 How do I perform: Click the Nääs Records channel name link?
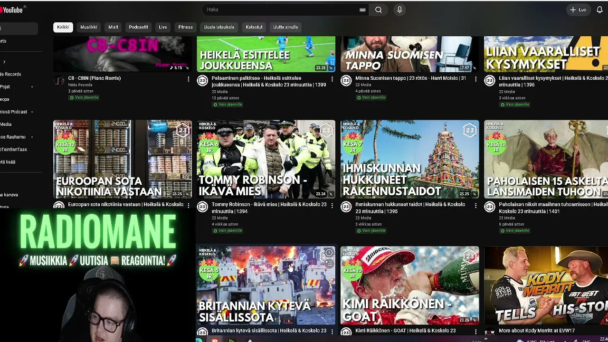coord(80,85)
